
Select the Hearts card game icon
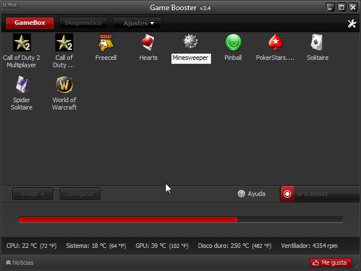[148, 42]
